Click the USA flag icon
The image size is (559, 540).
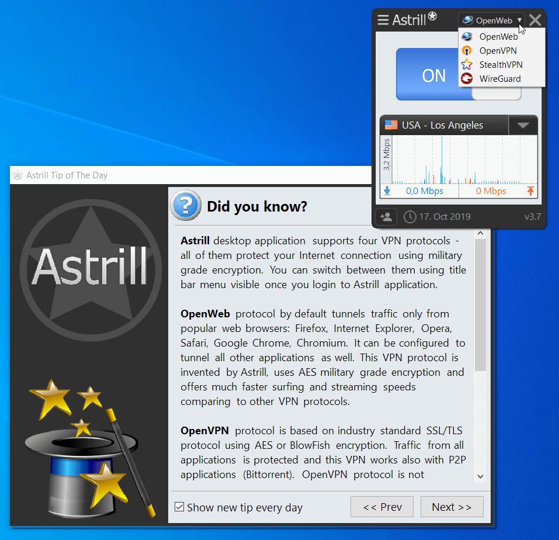coord(391,125)
